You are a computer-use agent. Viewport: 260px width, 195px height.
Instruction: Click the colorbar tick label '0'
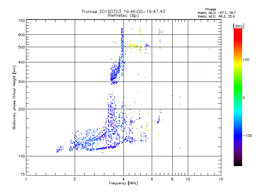243,98
